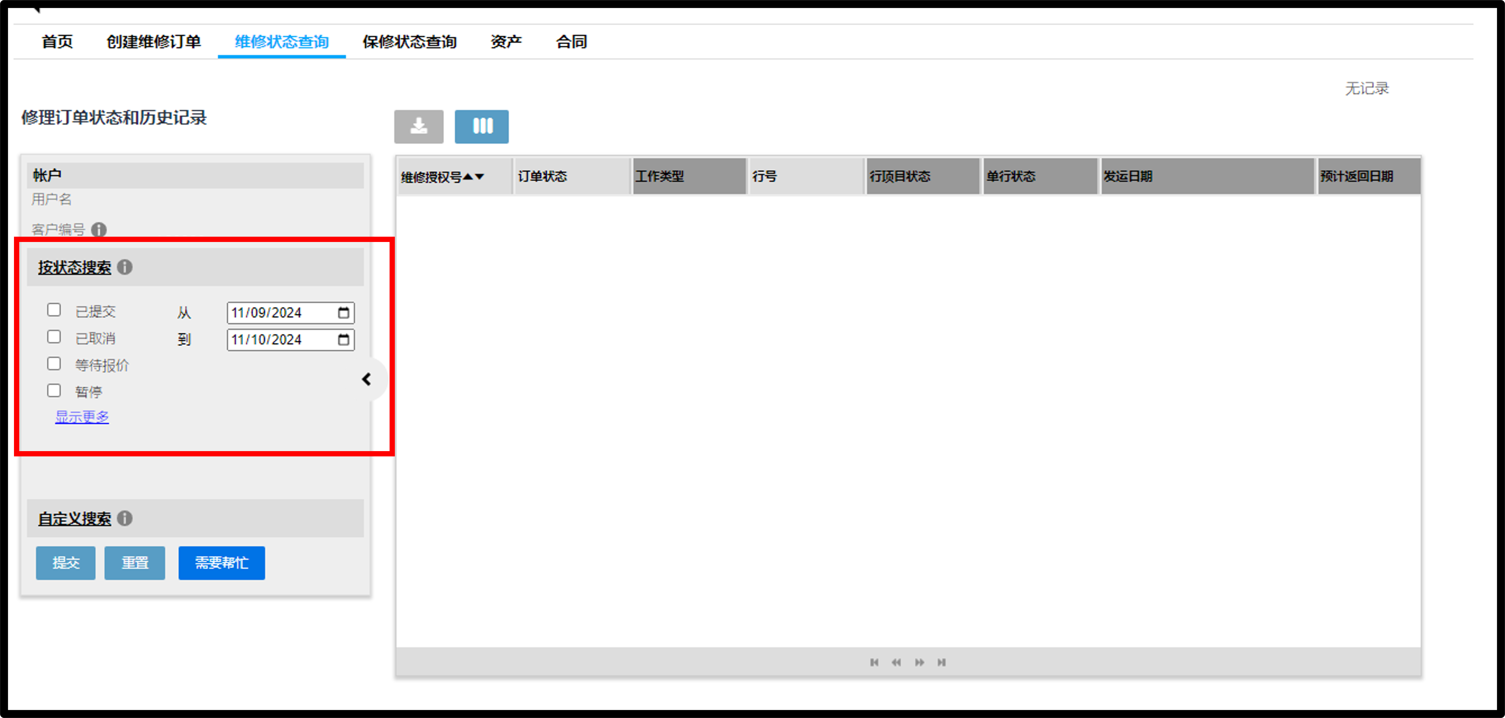Check the 已取消 status checkbox

(x=54, y=337)
